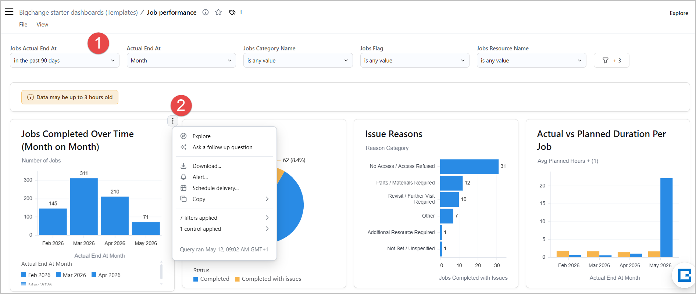This screenshot has width=696, height=294.
Task: Open the tile three-dot actions menu
Action: click(x=173, y=121)
